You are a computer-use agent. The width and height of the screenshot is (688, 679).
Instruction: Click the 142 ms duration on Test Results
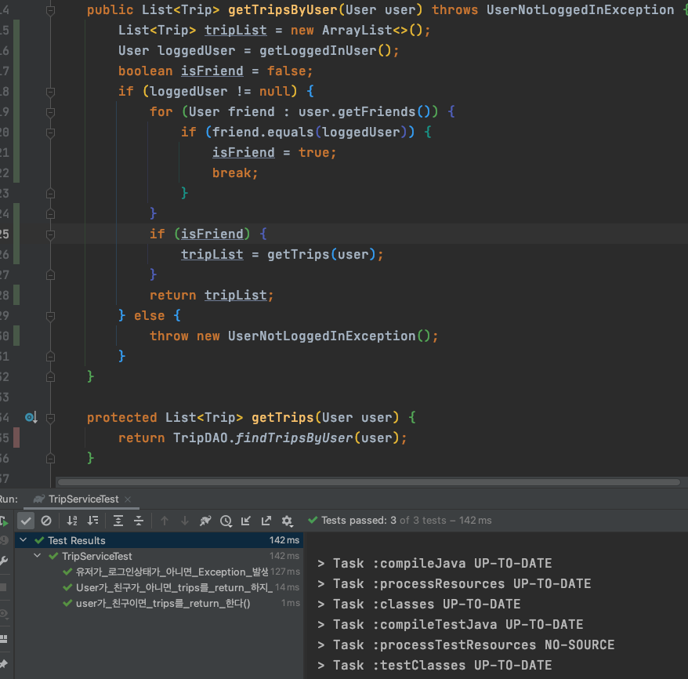284,540
